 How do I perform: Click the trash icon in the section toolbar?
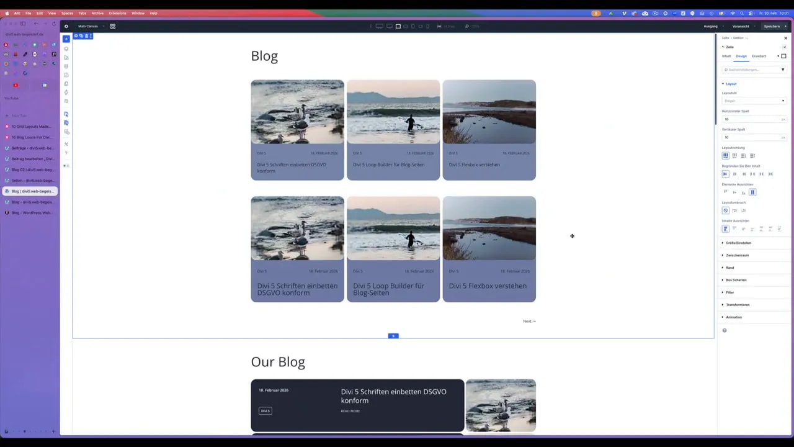coord(86,35)
